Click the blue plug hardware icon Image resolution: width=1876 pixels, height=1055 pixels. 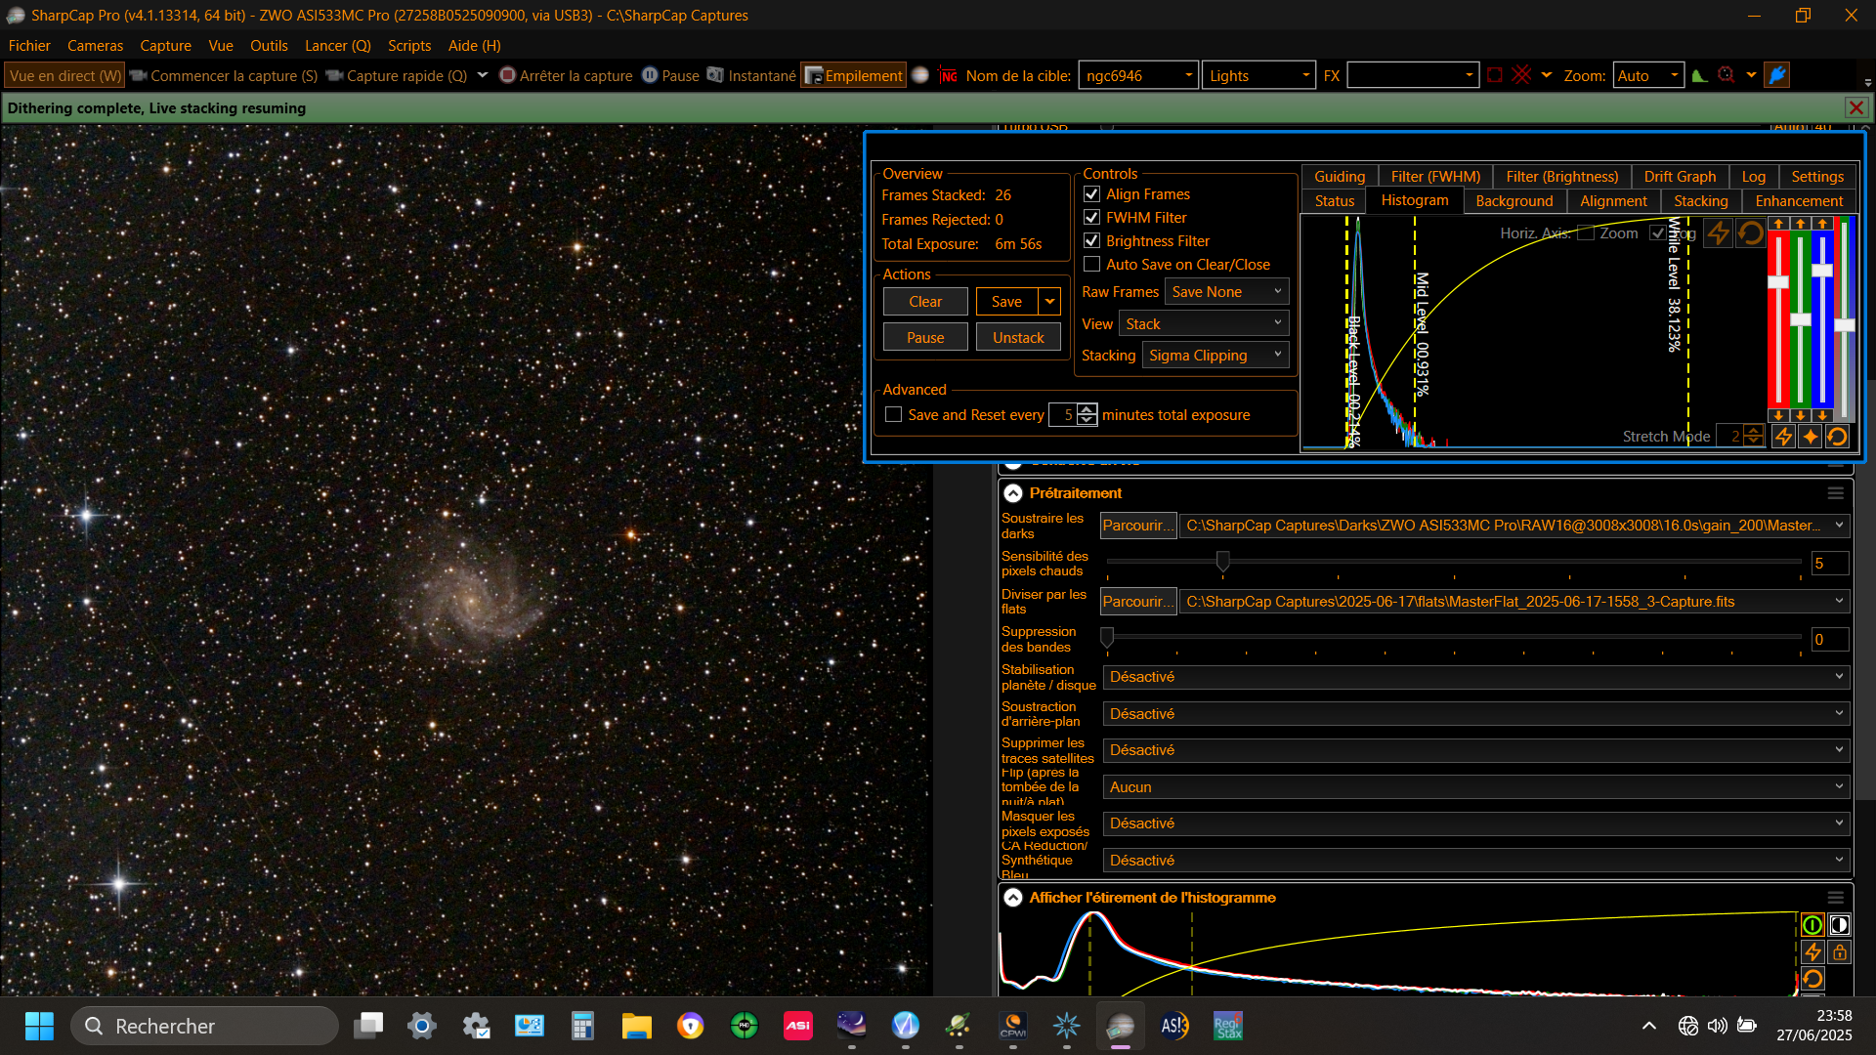click(x=1777, y=75)
